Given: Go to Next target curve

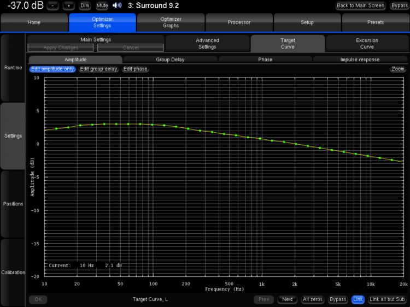Looking at the screenshot, I should pos(287,299).
